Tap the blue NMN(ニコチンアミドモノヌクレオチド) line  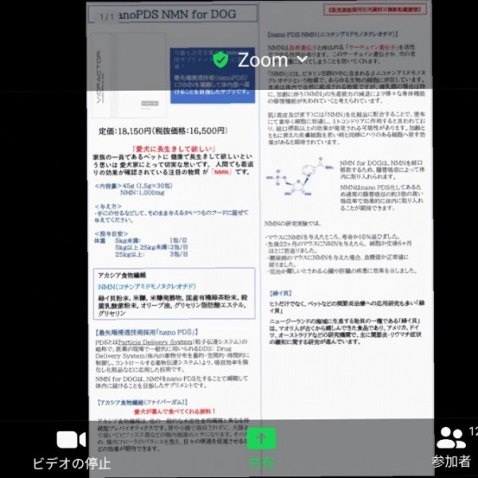coord(147,287)
